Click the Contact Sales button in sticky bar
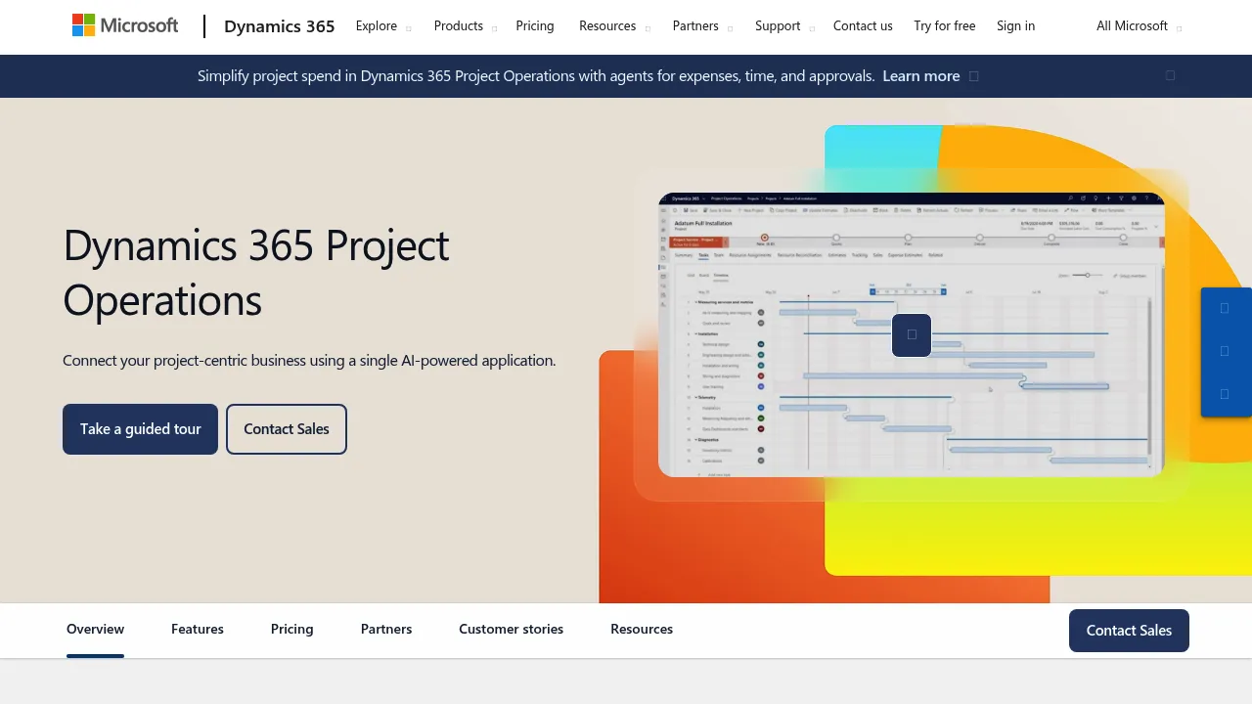 [1129, 631]
